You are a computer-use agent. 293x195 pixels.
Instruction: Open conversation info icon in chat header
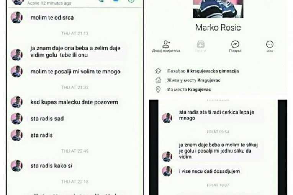(131, 1)
